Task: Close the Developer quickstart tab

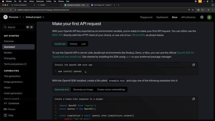Action: [x=88, y=5]
